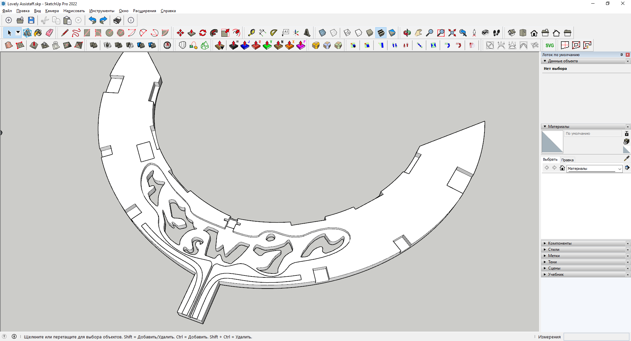The width and height of the screenshot is (631, 341).
Task: Pick the material eyedropper sampler
Action: 626,159
